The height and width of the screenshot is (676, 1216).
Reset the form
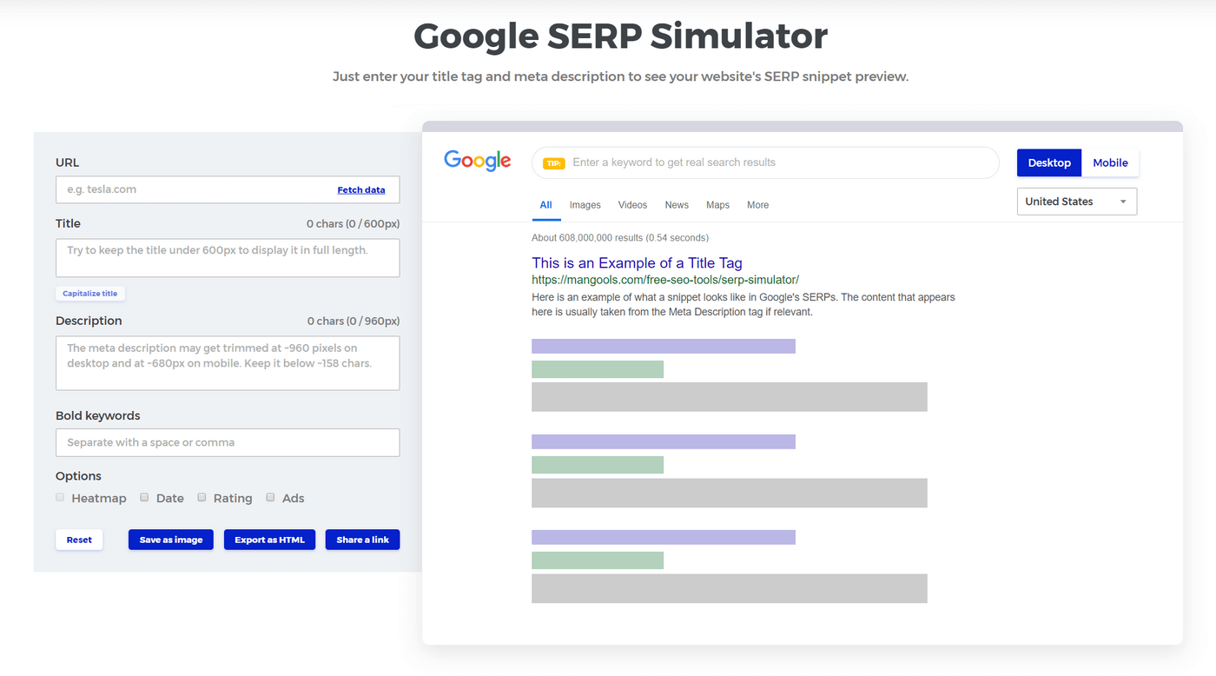point(79,540)
